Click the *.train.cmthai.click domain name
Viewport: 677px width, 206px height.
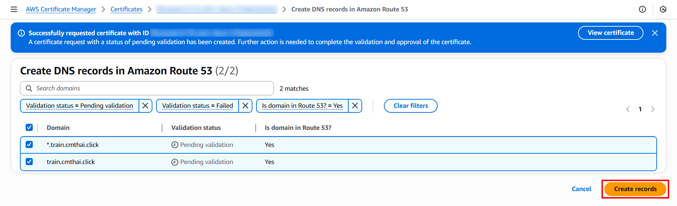coord(73,145)
